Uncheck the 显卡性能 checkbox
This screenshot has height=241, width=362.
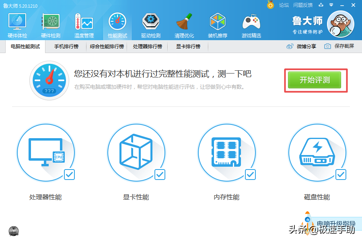(160, 175)
